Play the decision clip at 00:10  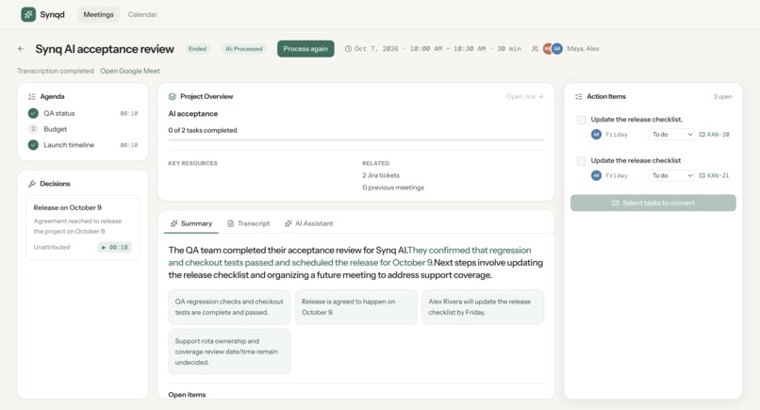click(115, 247)
